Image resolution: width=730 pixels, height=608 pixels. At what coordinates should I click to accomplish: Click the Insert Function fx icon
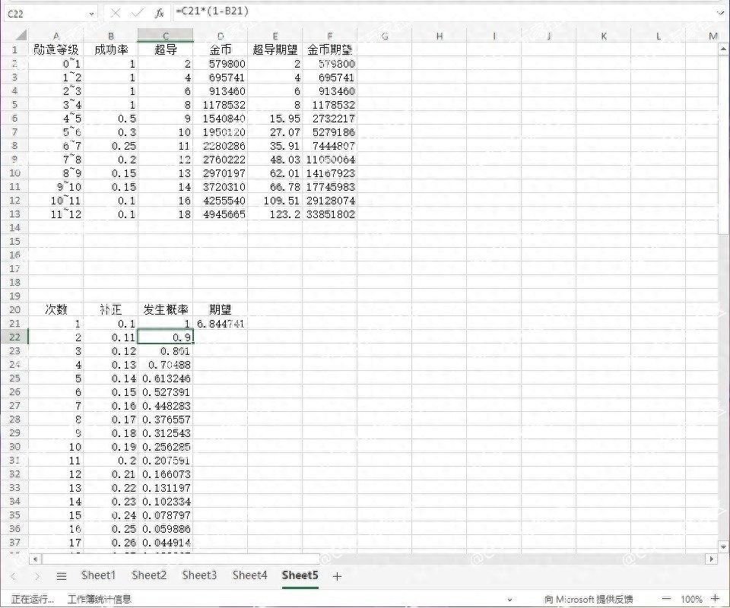[x=159, y=13]
